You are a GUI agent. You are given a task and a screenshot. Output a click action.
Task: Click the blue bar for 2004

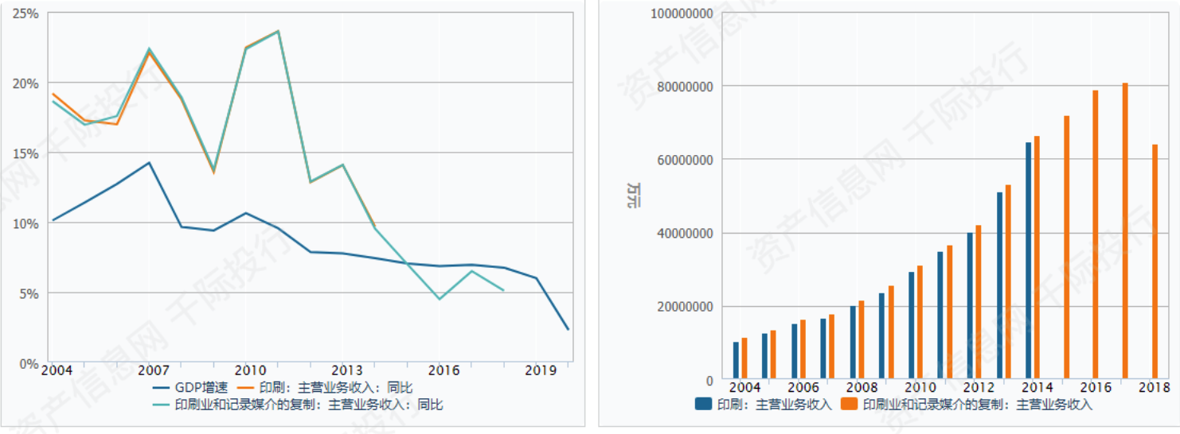tap(736, 360)
